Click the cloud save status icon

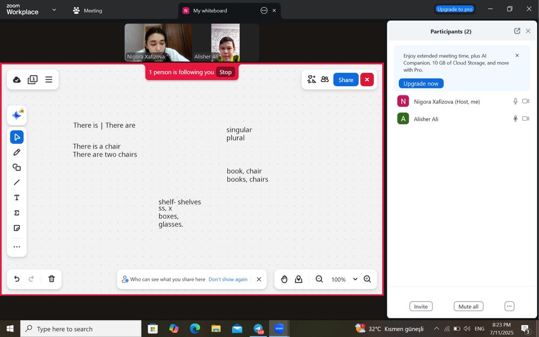[x=17, y=80]
